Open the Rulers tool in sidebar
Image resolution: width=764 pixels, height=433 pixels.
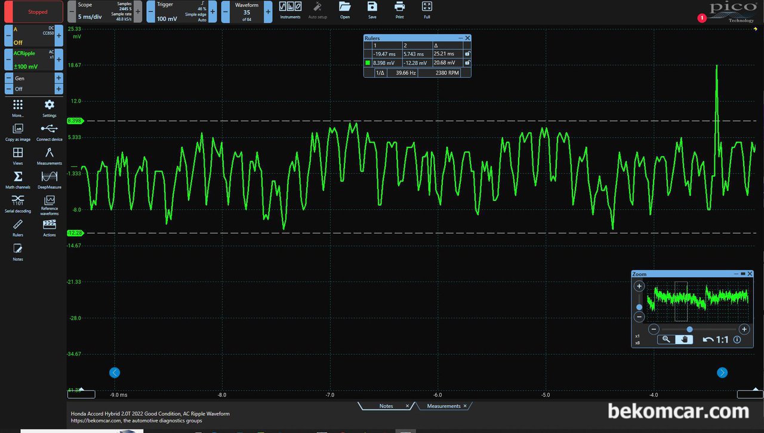click(x=18, y=227)
